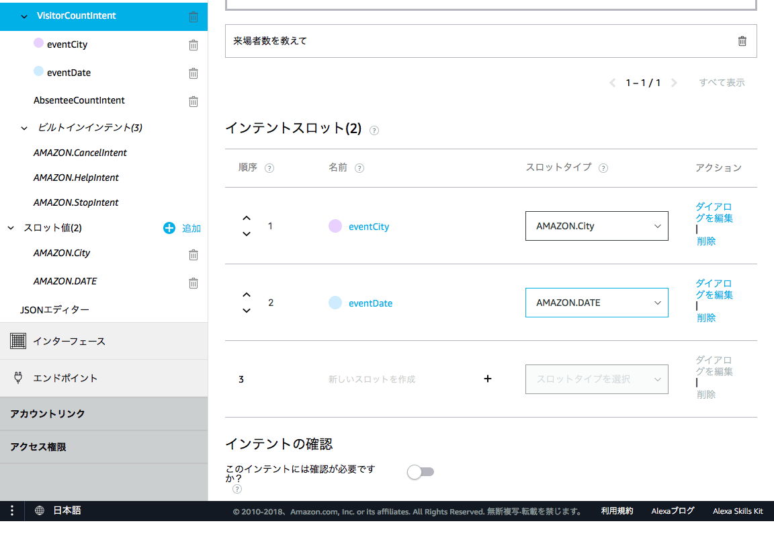Click the blue plus icon next to 追加
The image size is (774, 540).
click(x=169, y=228)
